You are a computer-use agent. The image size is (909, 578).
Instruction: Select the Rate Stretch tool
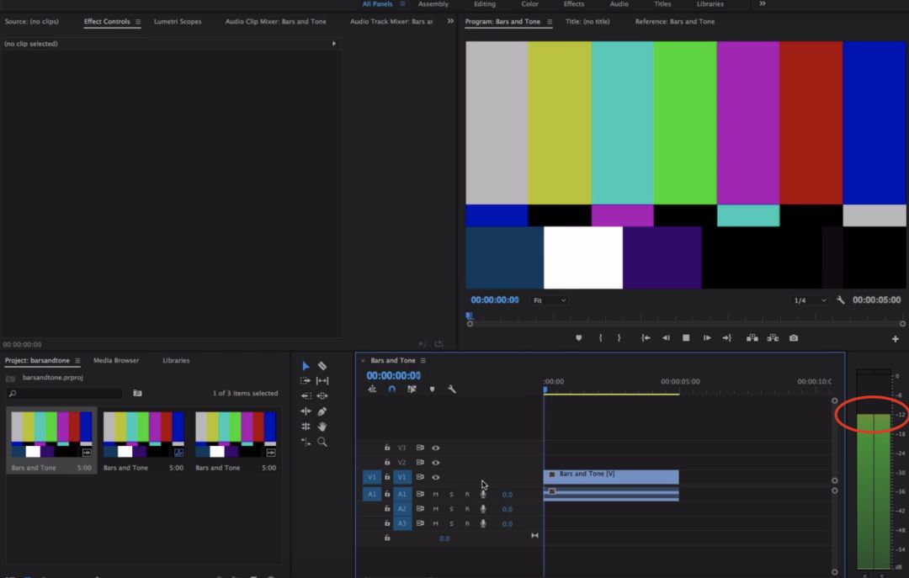306,442
